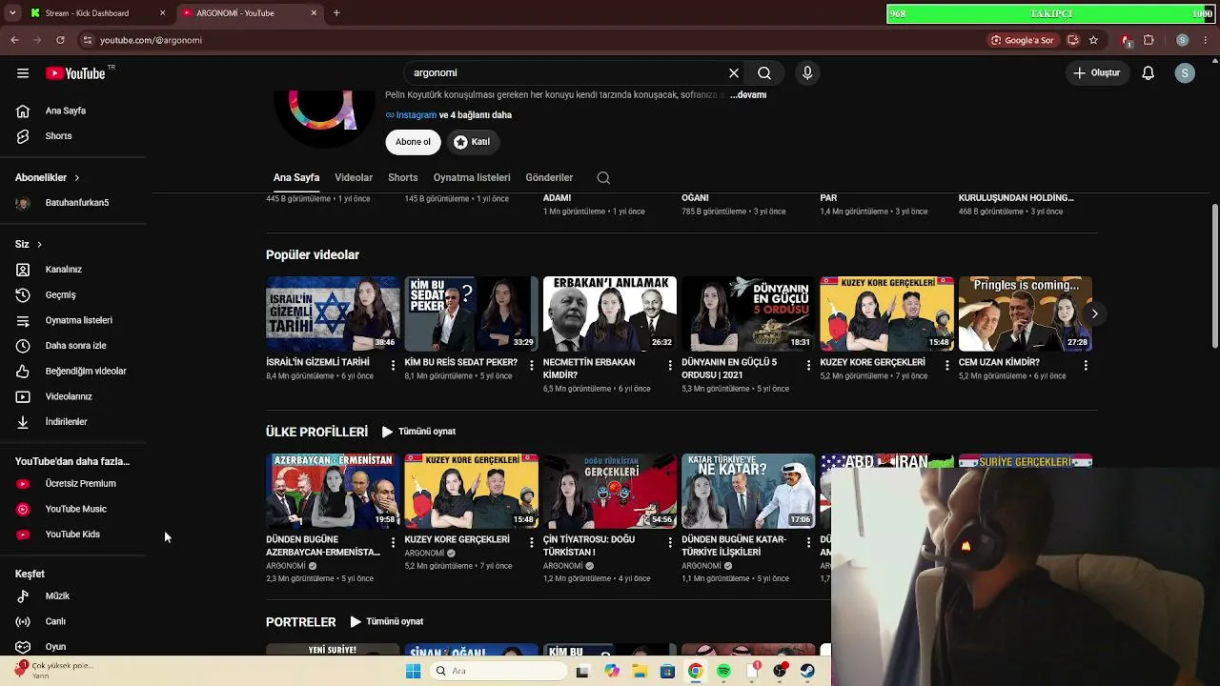Start voice search with the microphone
The height and width of the screenshot is (686, 1220).
(x=807, y=73)
